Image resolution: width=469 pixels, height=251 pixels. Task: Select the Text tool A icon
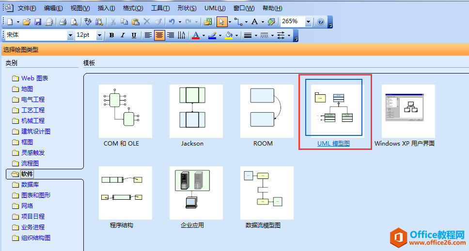click(x=254, y=22)
